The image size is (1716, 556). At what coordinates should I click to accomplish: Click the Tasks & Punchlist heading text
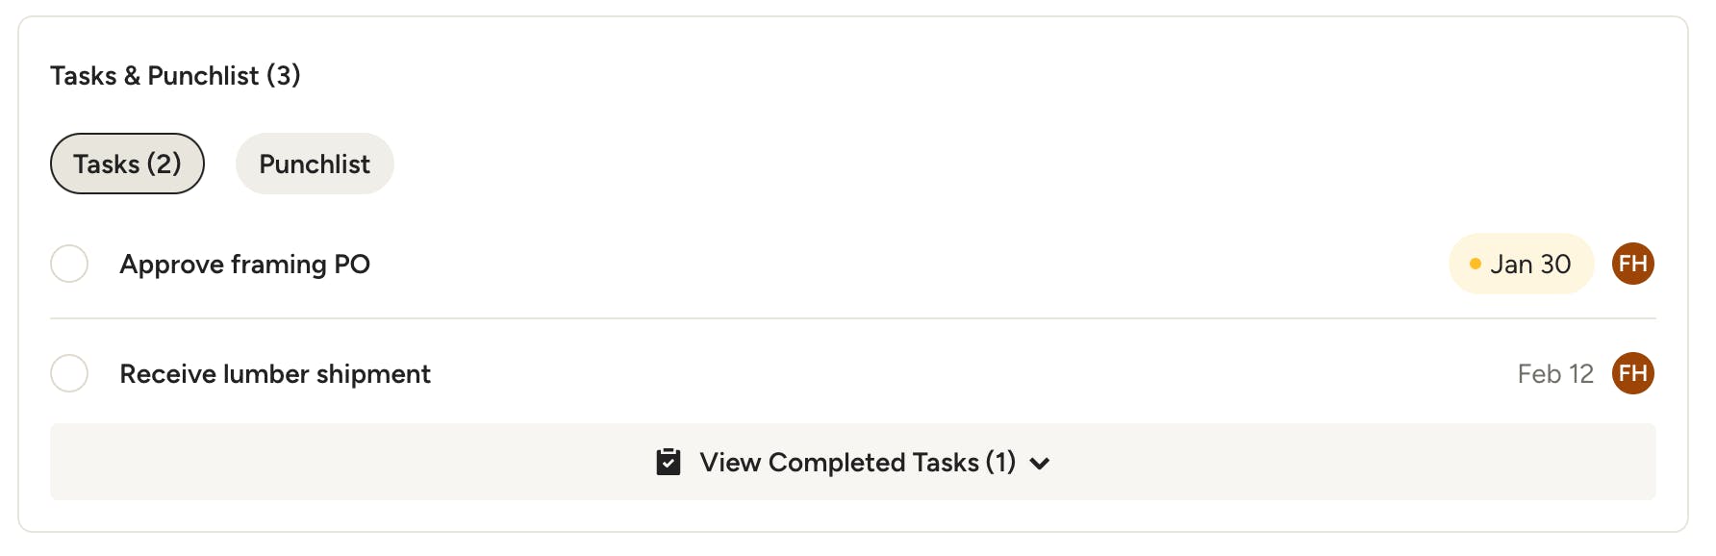point(154,75)
